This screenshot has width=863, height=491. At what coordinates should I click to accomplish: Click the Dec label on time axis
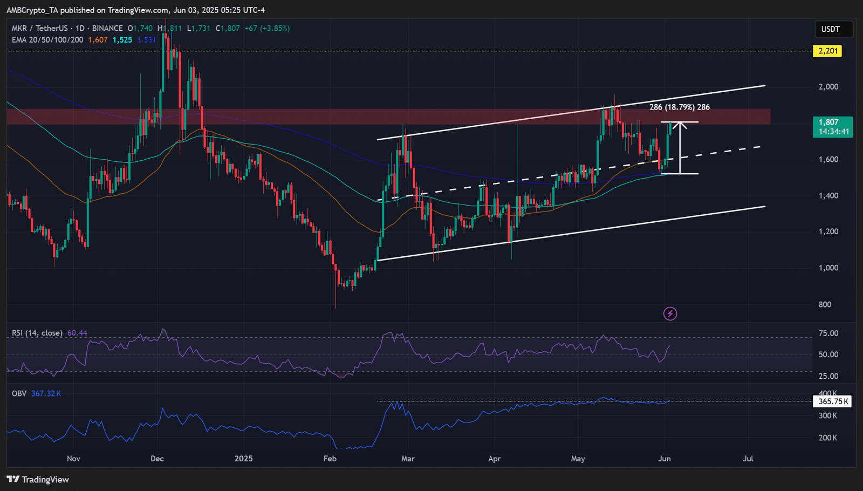(157, 459)
